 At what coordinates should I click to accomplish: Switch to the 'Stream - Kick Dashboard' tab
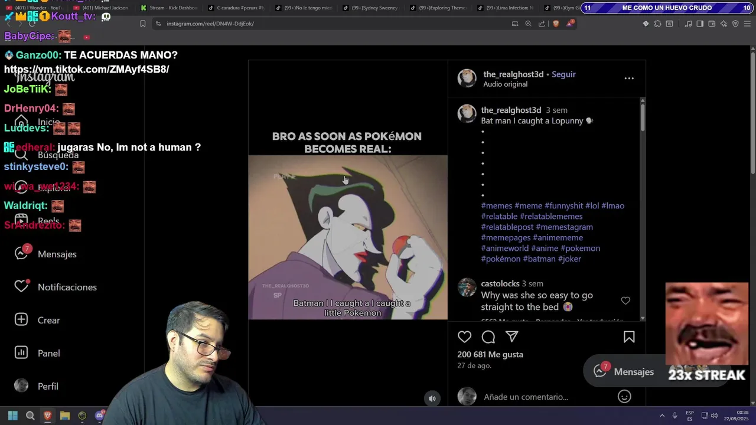[169, 8]
